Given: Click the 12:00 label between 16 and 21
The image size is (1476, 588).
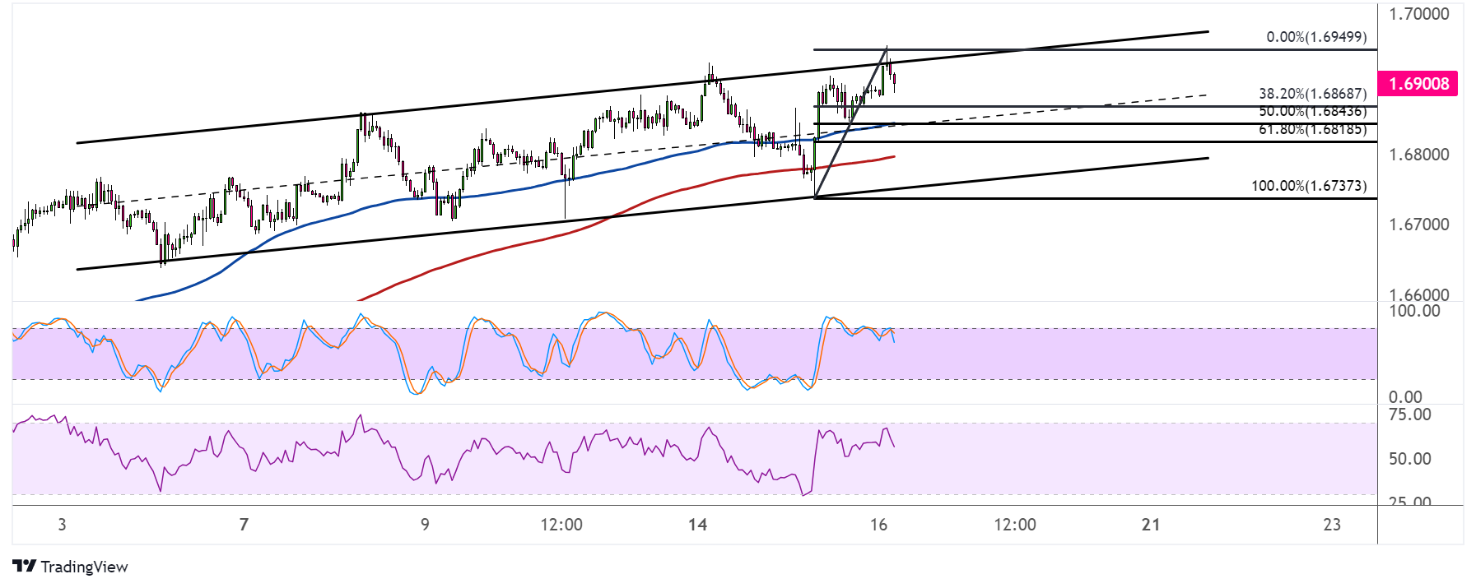Looking at the screenshot, I should 1015,525.
